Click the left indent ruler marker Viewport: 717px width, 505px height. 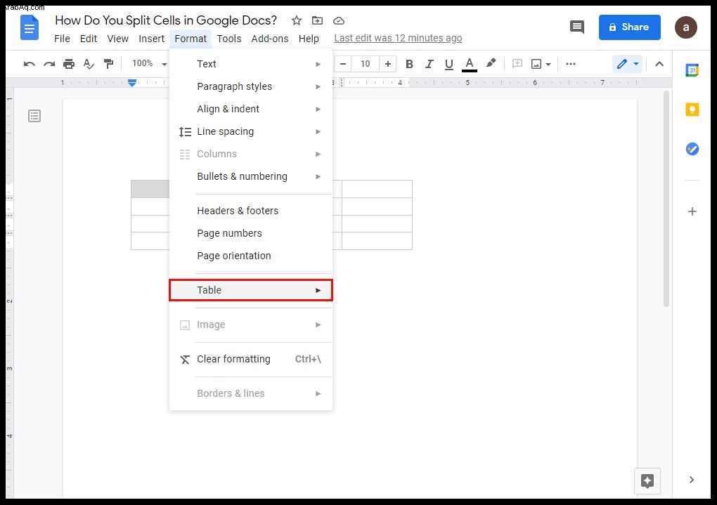click(132, 83)
